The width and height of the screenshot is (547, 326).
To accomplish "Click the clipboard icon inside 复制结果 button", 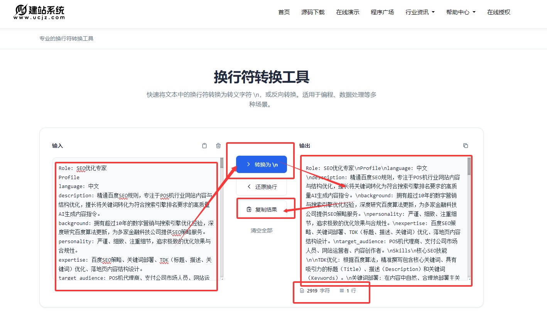I will (x=250, y=208).
